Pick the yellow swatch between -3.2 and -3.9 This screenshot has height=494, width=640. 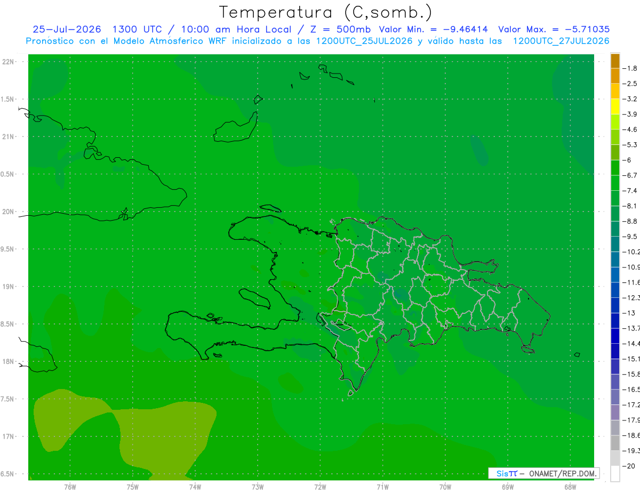(x=615, y=107)
